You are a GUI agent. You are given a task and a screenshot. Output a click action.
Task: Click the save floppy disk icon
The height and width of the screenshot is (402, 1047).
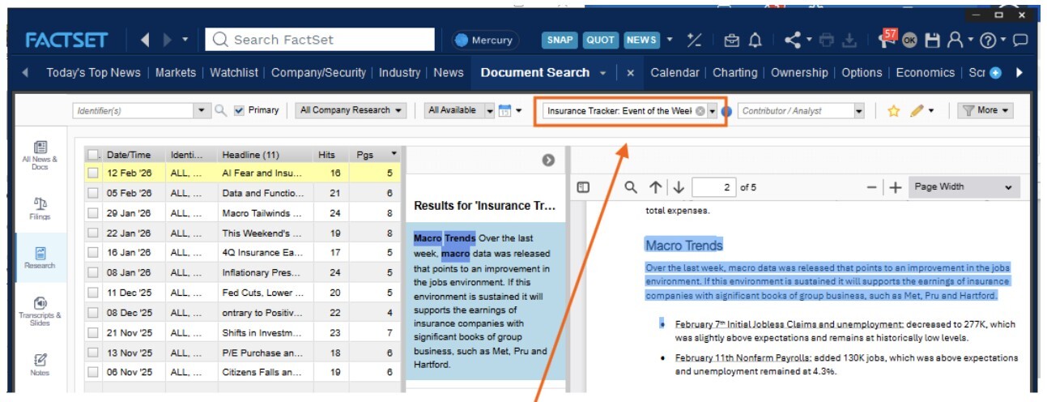pyautogui.click(x=933, y=40)
